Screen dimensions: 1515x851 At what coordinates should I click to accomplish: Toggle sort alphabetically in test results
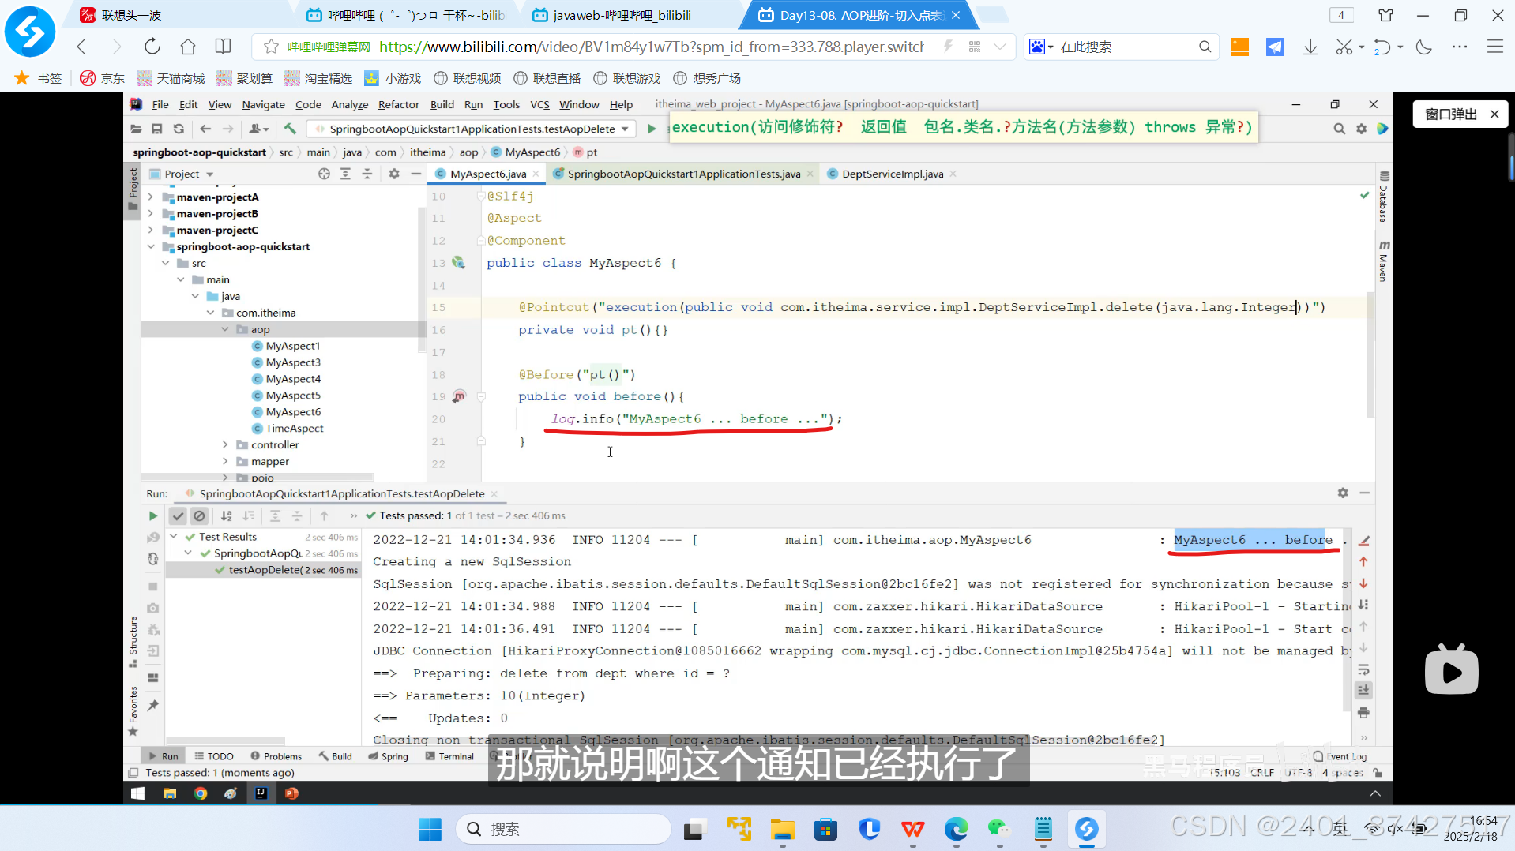227,516
